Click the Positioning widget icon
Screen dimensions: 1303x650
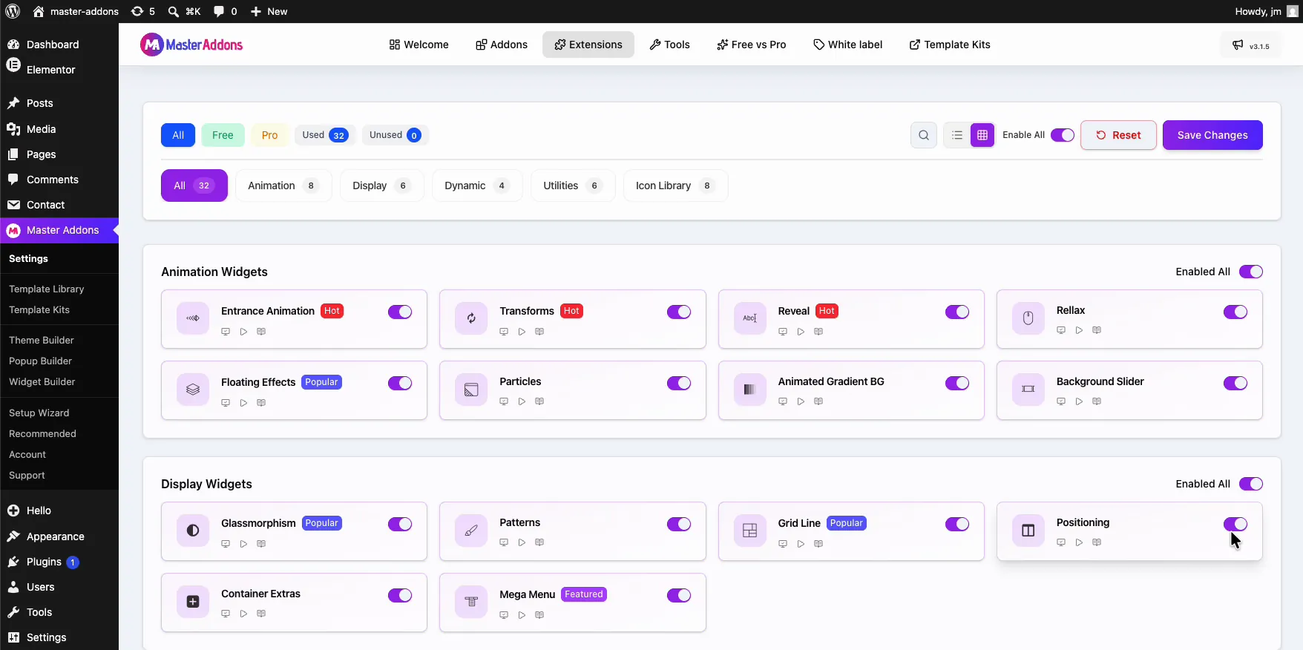coord(1028,531)
